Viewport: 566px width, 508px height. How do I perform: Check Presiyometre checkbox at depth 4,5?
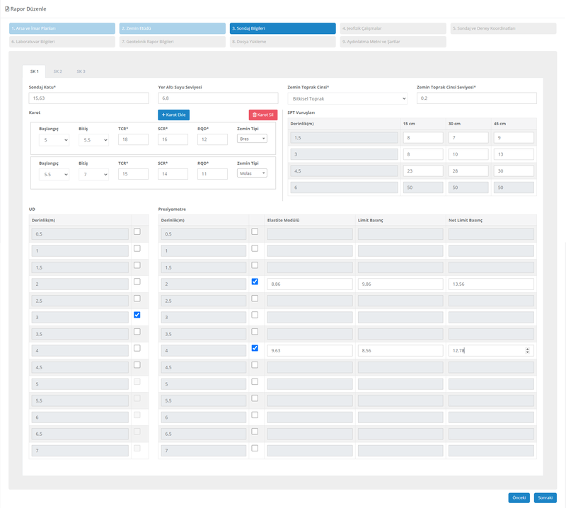tap(255, 365)
